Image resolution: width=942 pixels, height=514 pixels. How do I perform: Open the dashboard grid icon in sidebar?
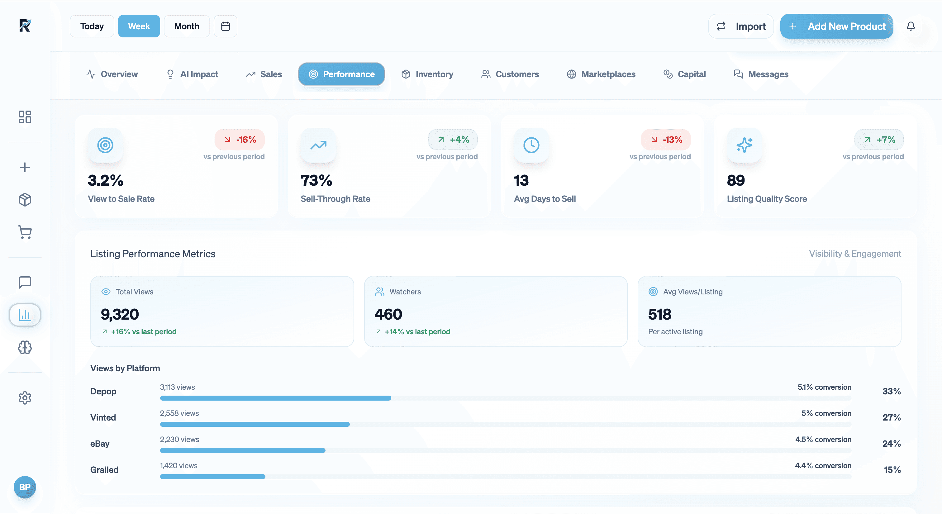click(x=25, y=117)
